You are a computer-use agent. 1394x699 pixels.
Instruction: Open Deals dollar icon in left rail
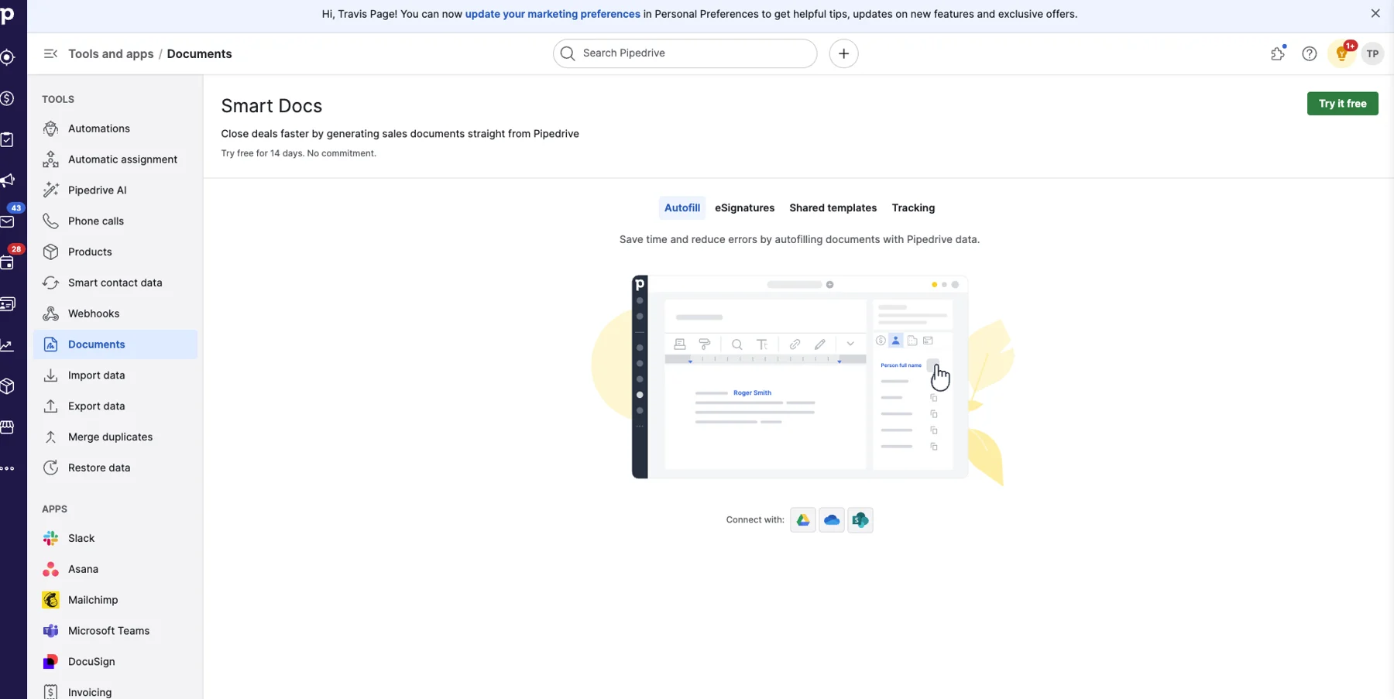coord(7,98)
